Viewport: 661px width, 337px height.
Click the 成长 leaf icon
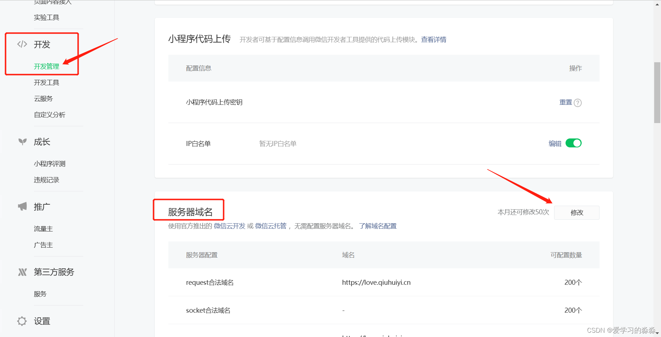pos(22,142)
